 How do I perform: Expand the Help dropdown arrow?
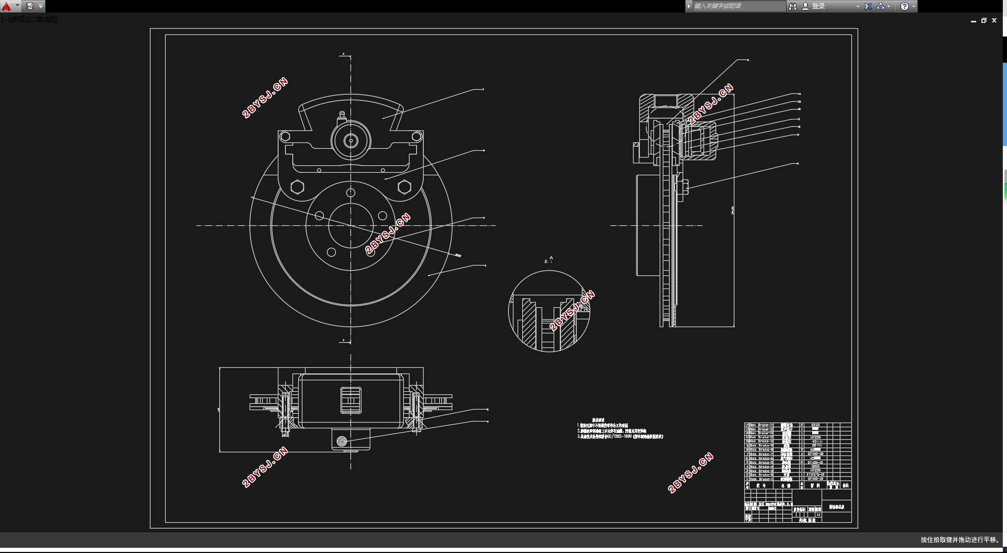tap(914, 6)
